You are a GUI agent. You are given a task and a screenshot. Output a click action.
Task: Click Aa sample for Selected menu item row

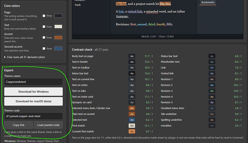point(132,108)
